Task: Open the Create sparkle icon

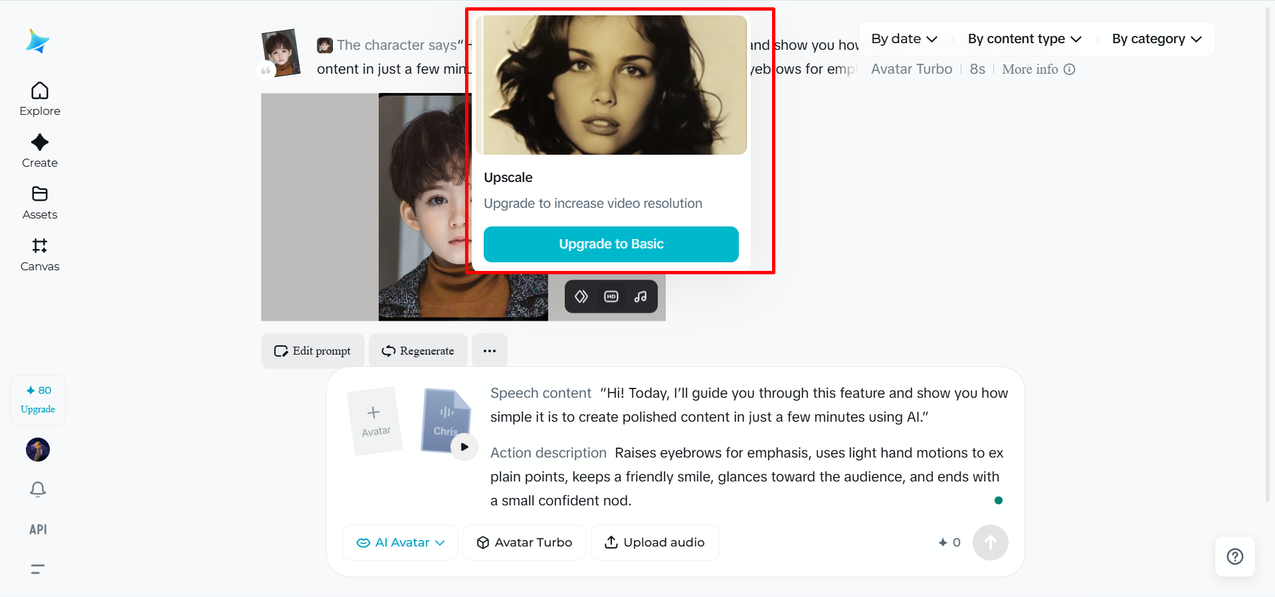Action: pyautogui.click(x=40, y=150)
